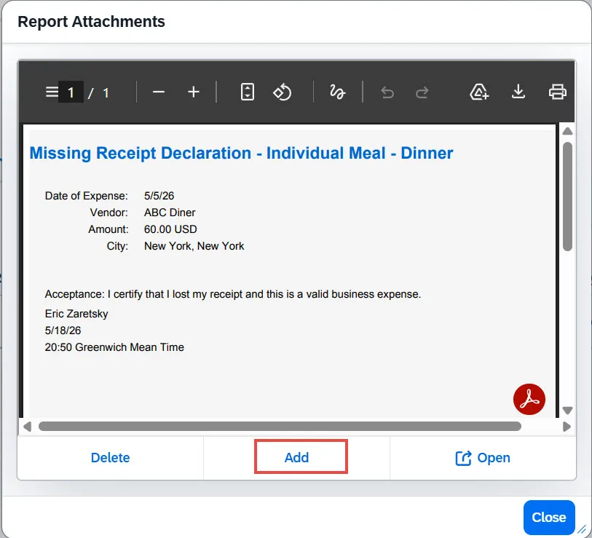Image resolution: width=592 pixels, height=538 pixels.
Task: Click the amount 60.00 USD
Action: tap(170, 229)
